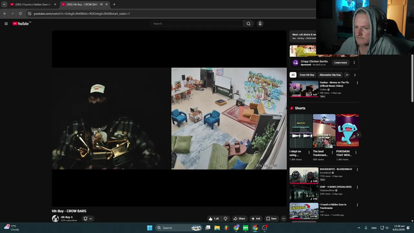
Task: Open File Explorer from taskbar
Action: [x=217, y=228]
